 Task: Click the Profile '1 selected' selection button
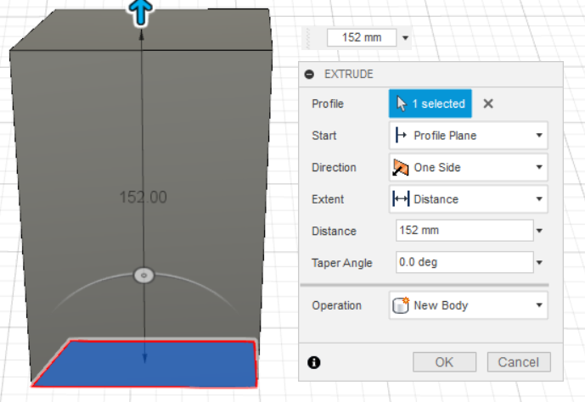[430, 103]
